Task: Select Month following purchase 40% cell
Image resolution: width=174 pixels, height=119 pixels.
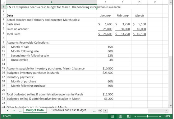Action: coord(105,86)
